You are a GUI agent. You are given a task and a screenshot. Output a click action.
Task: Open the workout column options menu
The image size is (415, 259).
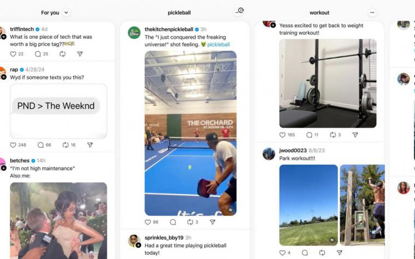point(372,13)
